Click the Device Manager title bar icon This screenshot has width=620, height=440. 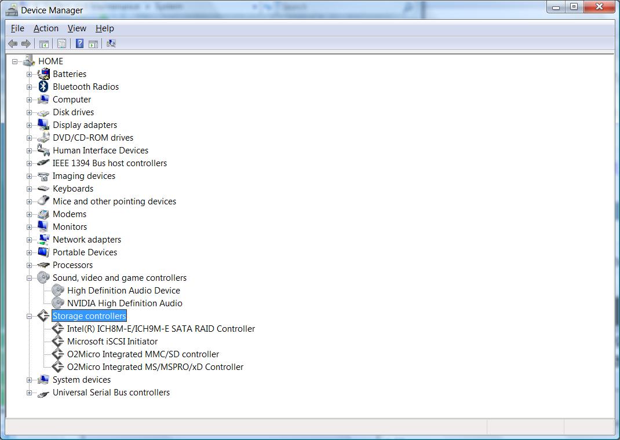(12, 10)
